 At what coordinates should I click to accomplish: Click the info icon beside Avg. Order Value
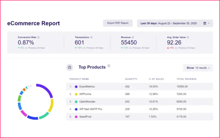tap(188, 37)
